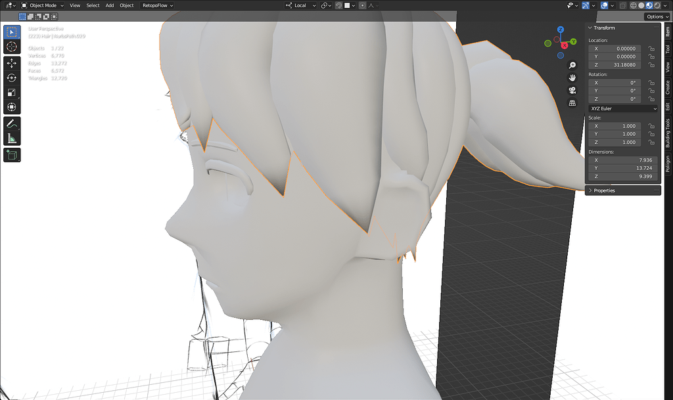
Task: Select the Add Cube tool
Action: click(12, 155)
